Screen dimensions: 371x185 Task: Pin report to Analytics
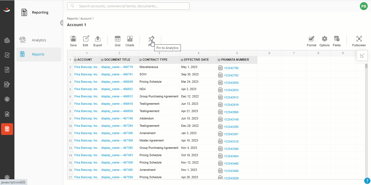(152, 39)
